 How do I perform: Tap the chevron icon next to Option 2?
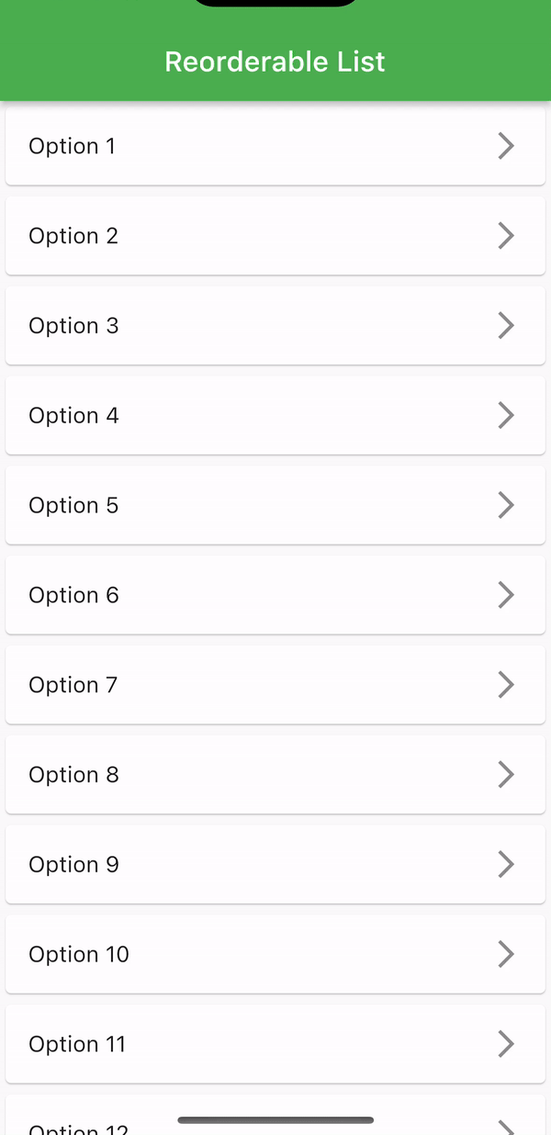tap(506, 235)
